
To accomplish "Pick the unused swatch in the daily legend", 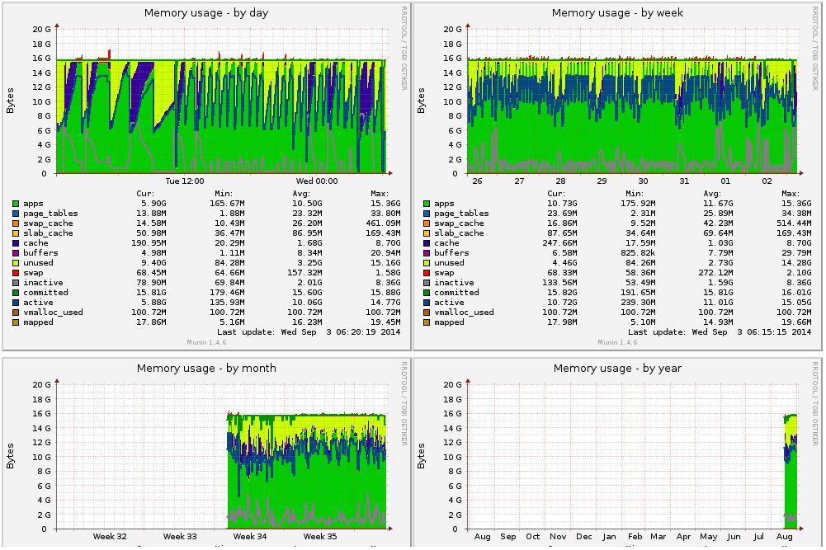I will point(15,263).
